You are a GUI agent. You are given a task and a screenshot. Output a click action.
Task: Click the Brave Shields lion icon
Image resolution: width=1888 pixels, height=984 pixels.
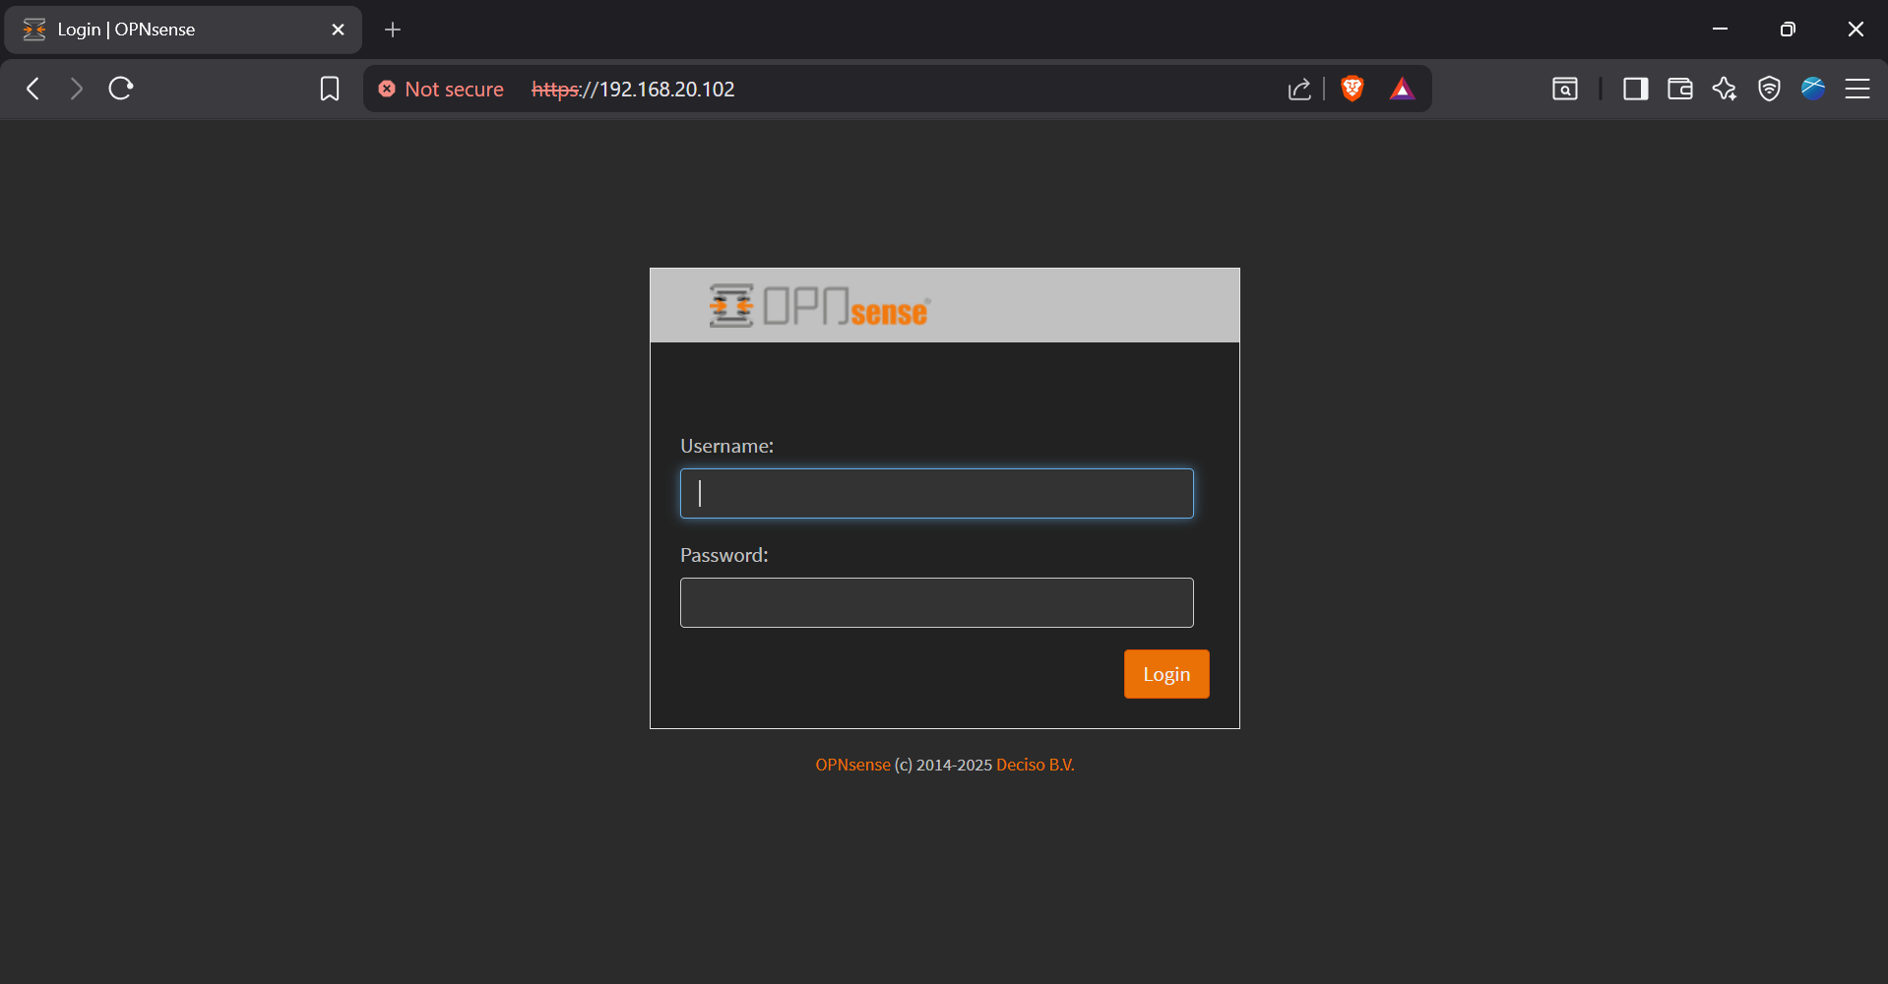[1353, 89]
